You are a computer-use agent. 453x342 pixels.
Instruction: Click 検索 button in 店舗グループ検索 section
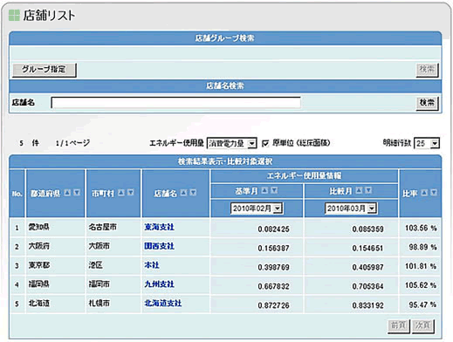[427, 70]
